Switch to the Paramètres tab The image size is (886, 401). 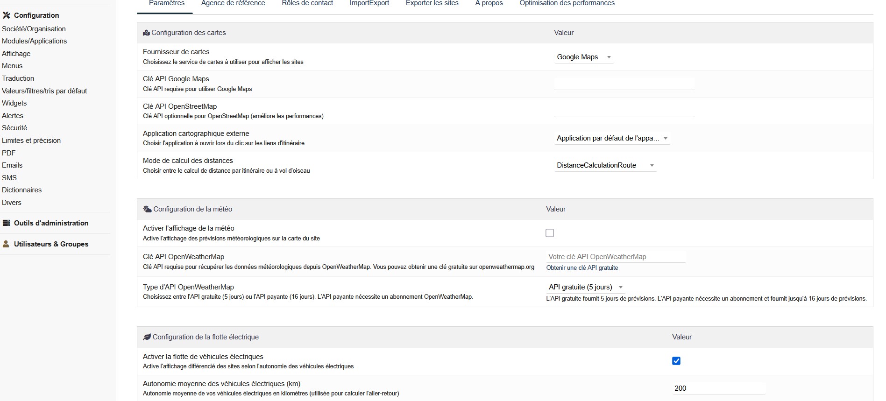167,3
